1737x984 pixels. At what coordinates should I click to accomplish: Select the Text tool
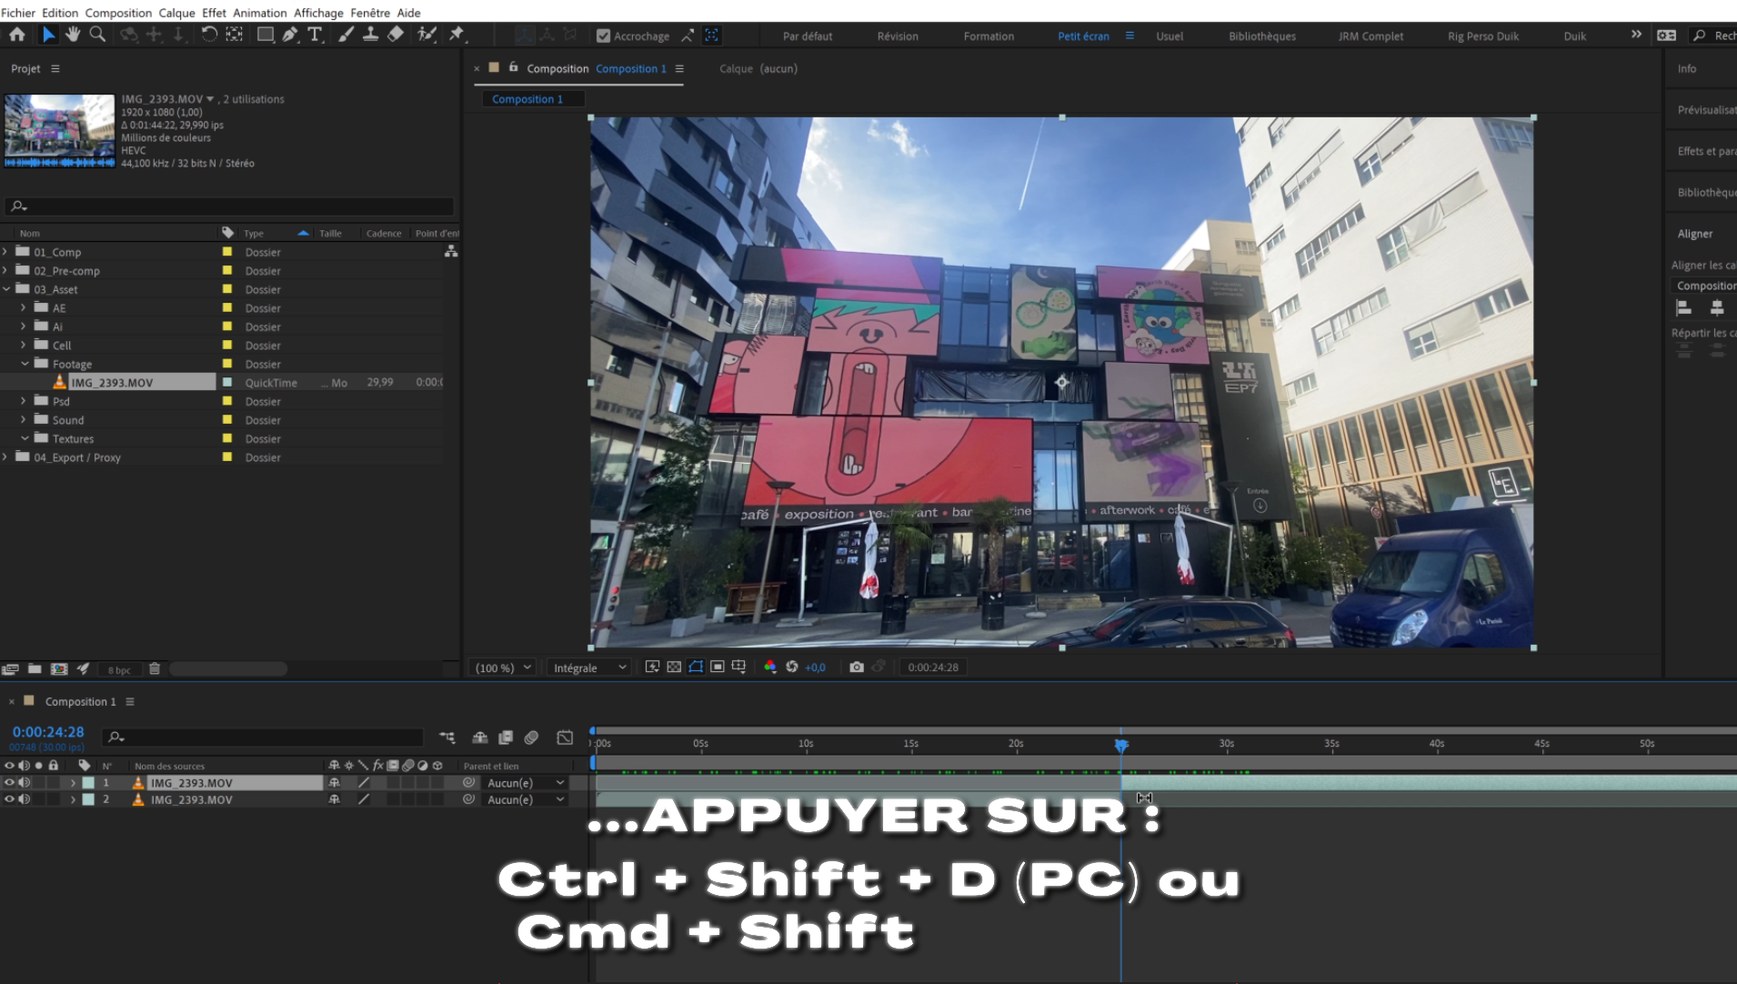tap(315, 35)
